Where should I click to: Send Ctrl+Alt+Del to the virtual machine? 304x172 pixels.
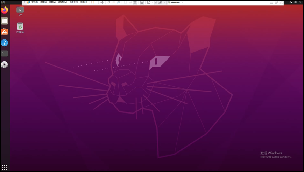click(x=102, y=2)
